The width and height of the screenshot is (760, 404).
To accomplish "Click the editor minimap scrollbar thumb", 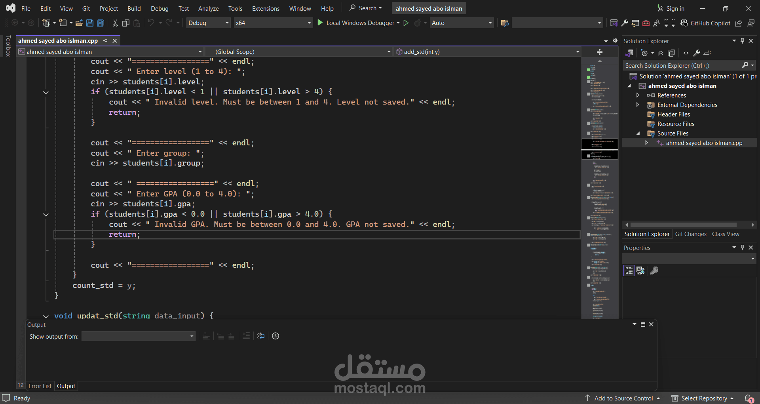I will tap(600, 149).
